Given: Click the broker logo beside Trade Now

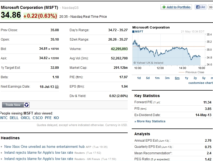Looking at the screenshot, I should click(x=26, y=105).
